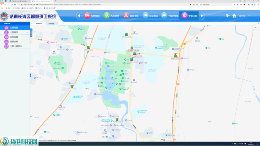The height and width of the screenshot is (146, 260).
Task: Click the white home icon in header
Action: (x=234, y=16)
